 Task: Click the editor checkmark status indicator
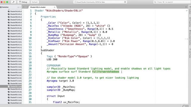[187, 11]
